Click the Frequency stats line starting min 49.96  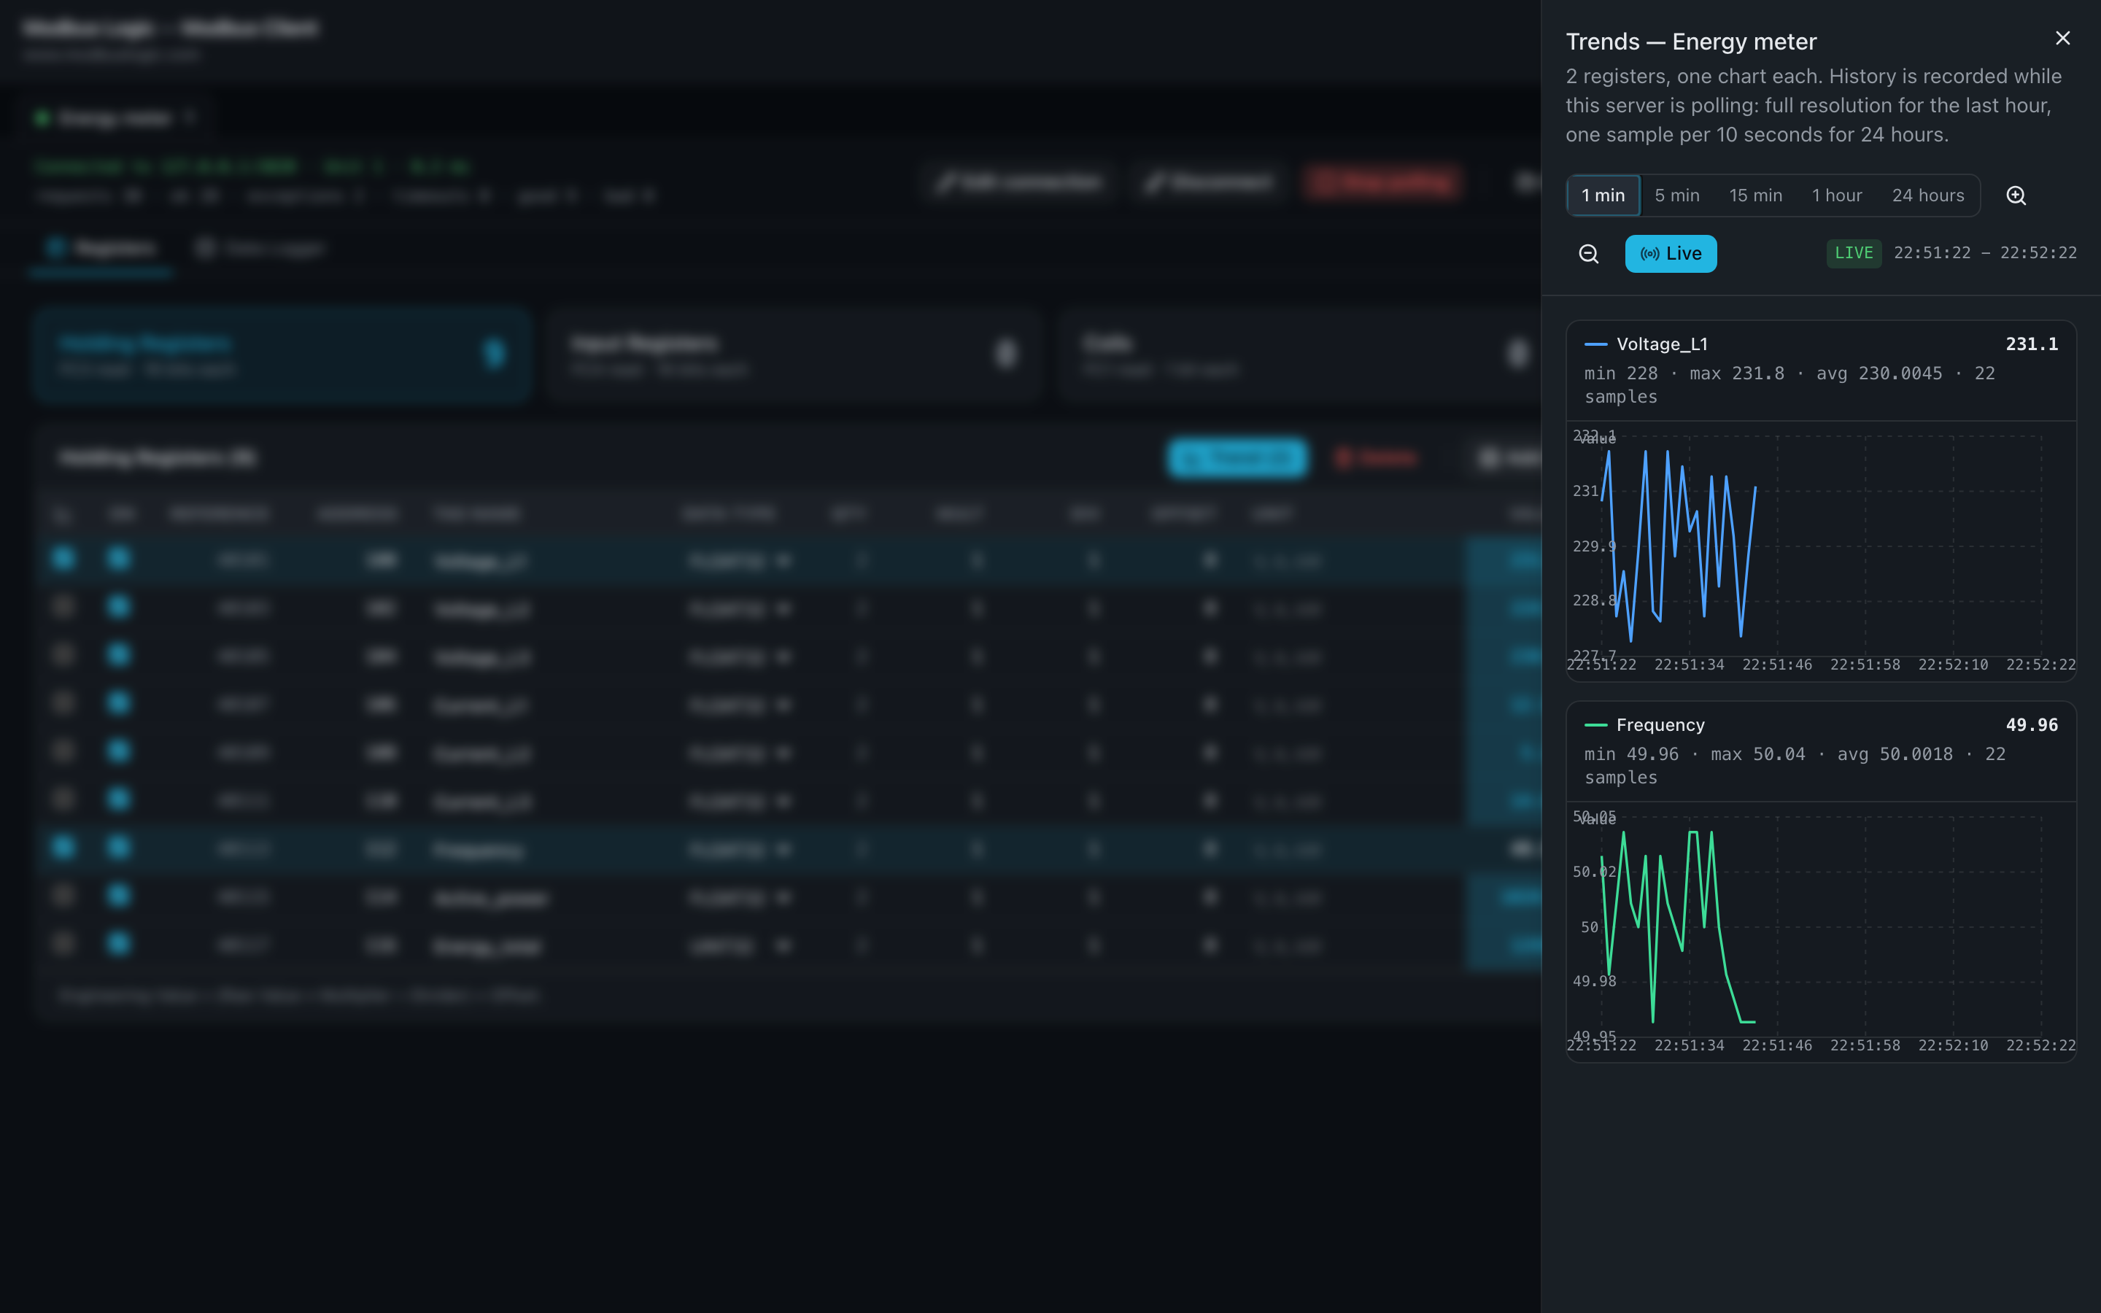click(x=1795, y=766)
